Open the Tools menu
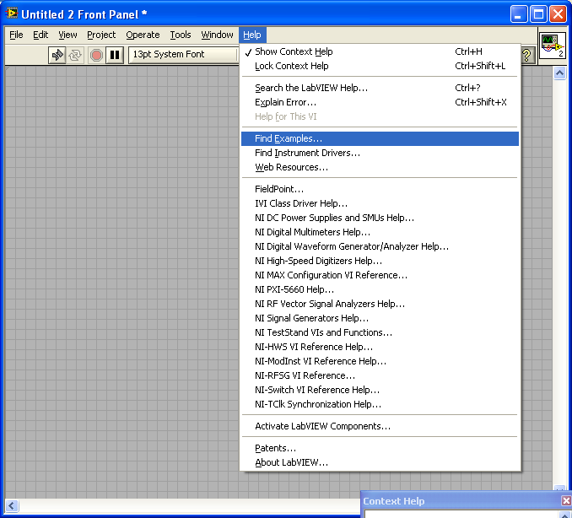The image size is (572, 518). [181, 35]
